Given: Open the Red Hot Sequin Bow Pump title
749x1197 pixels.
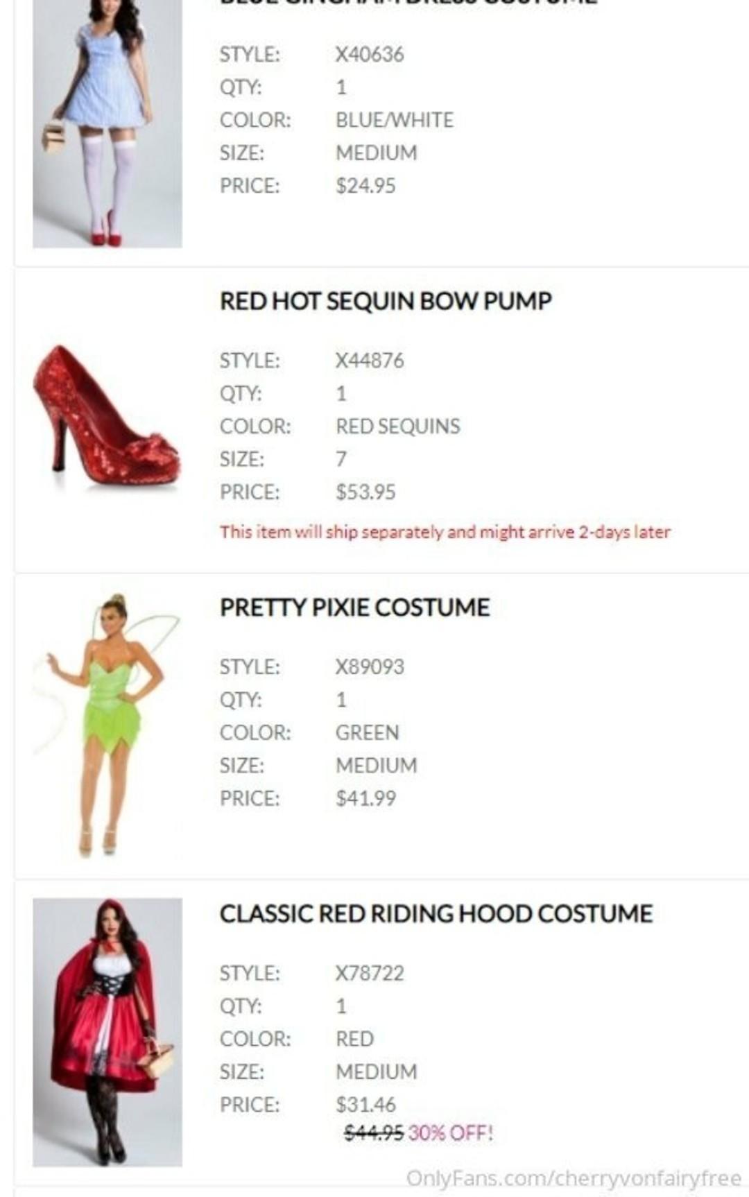Looking at the screenshot, I should (x=386, y=301).
